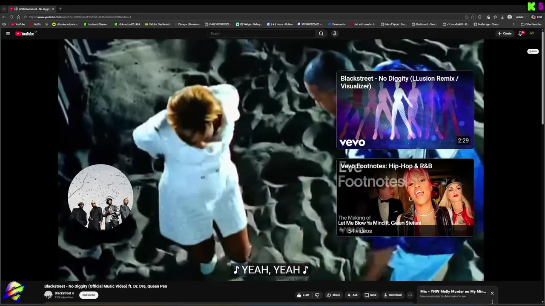
Task: Go back with browser back arrow
Action: point(4,17)
